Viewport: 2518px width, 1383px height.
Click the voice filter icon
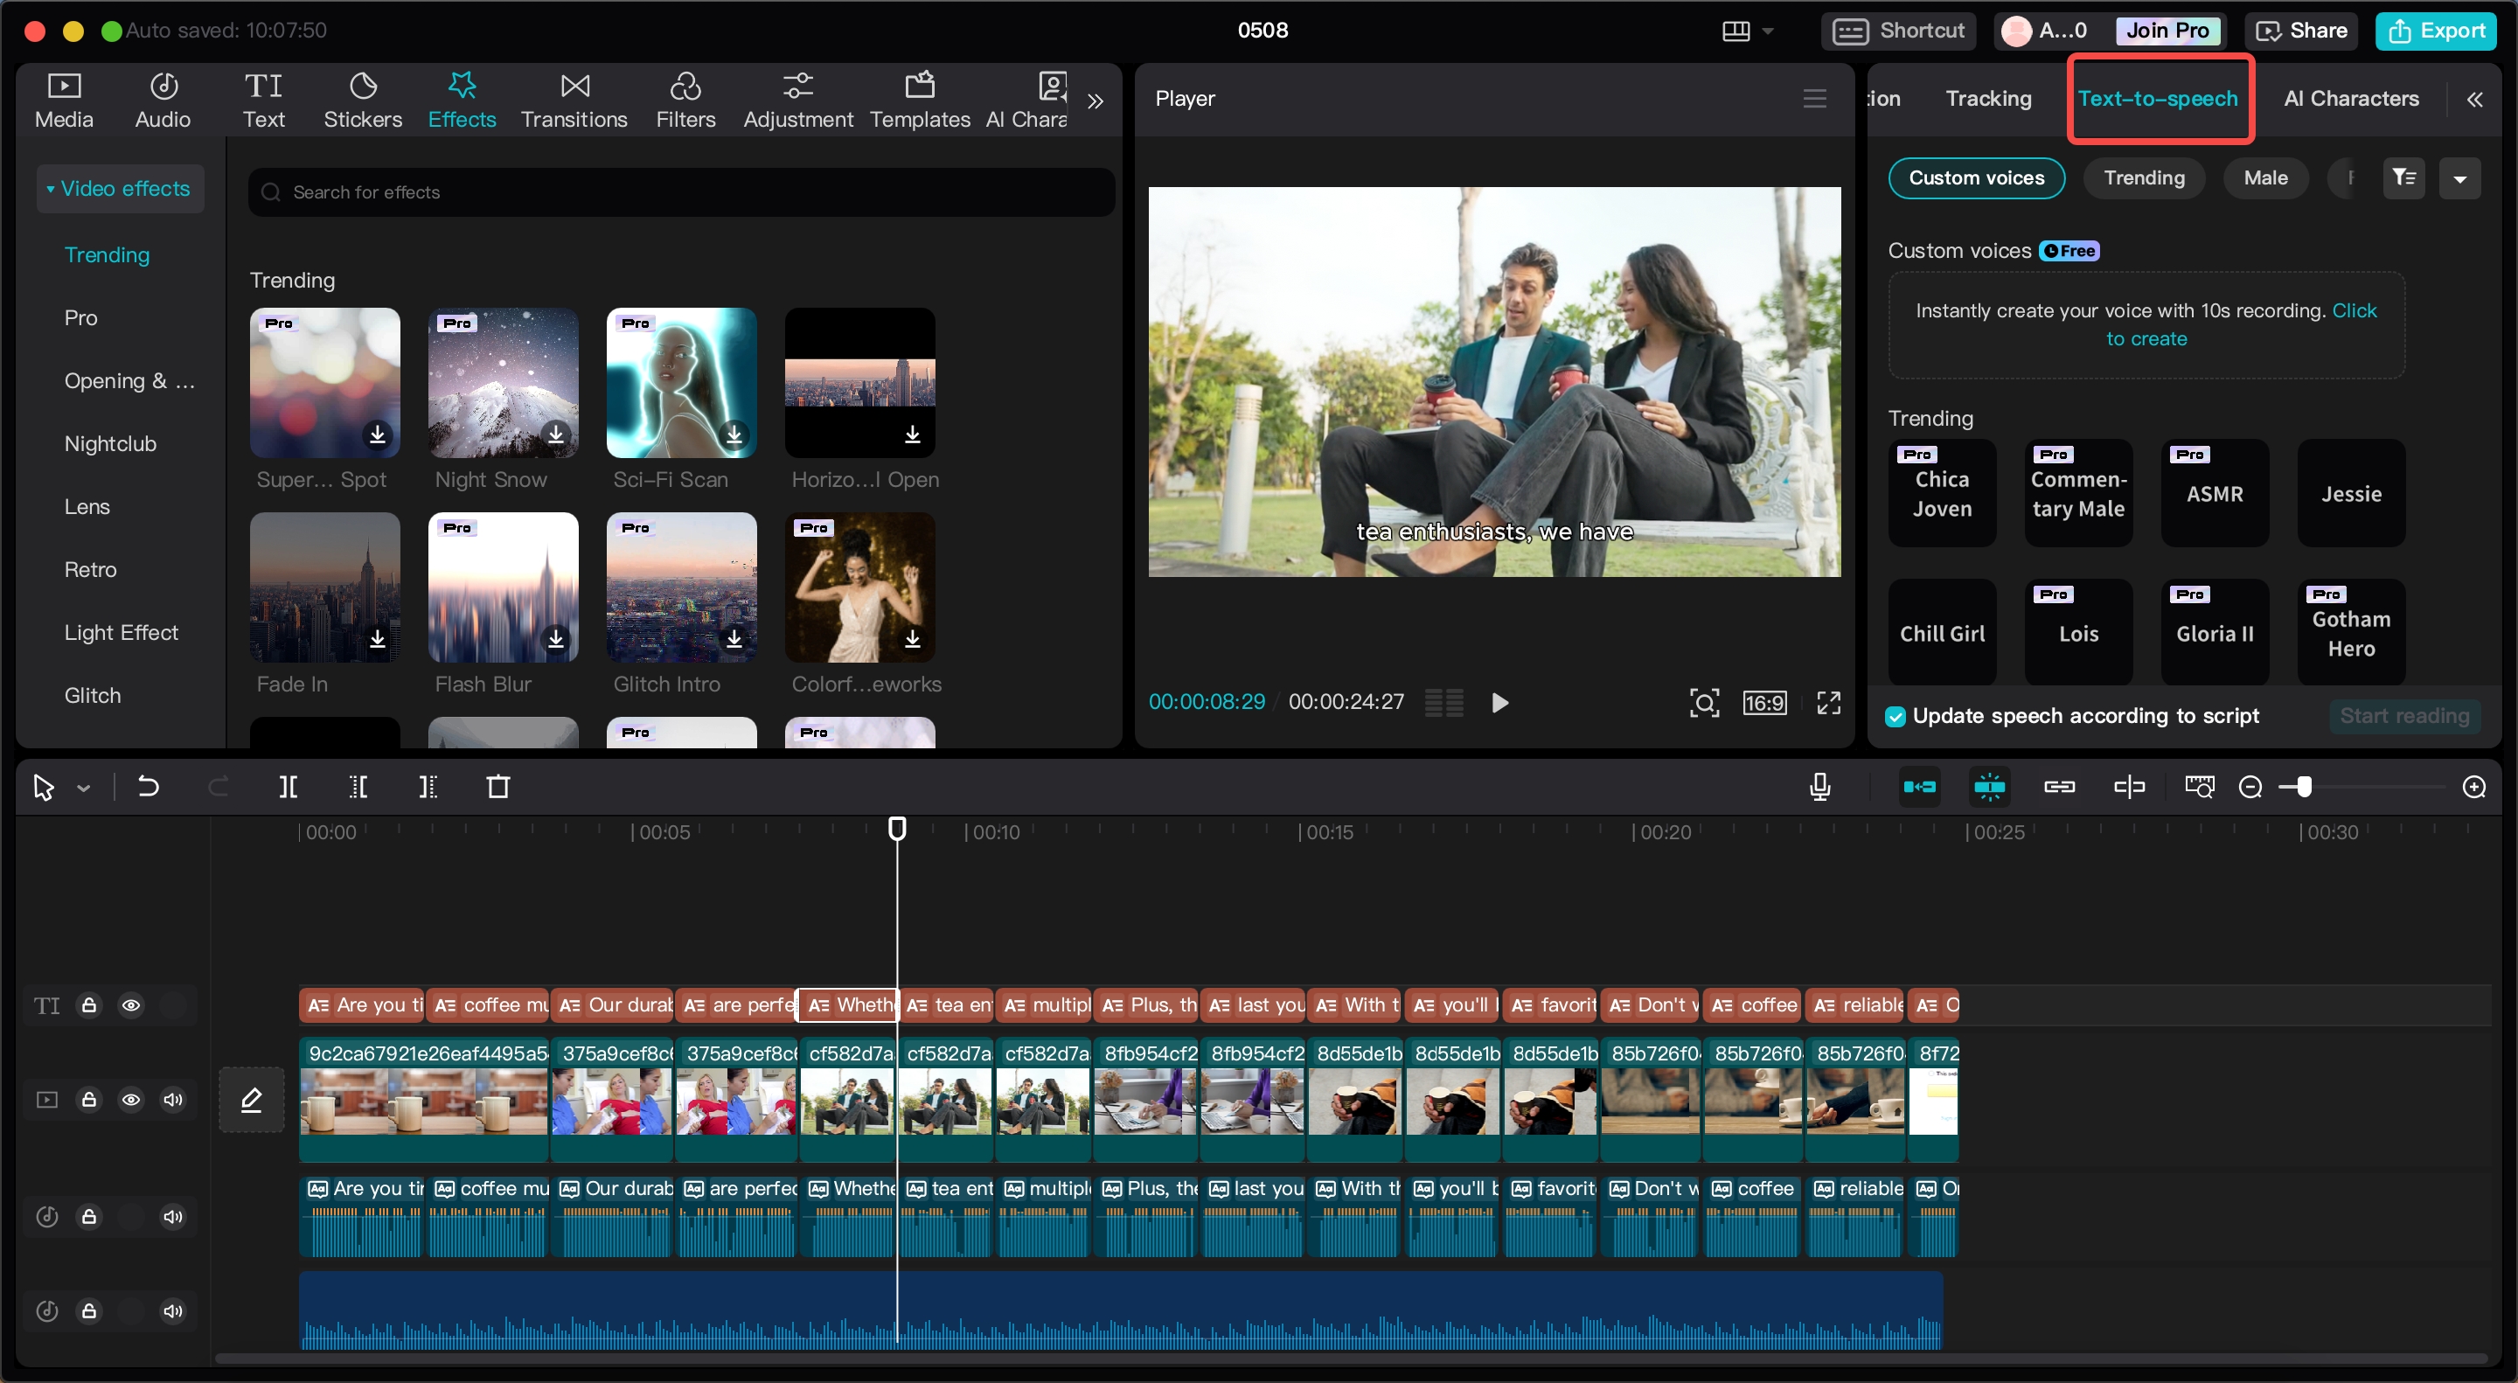pyautogui.click(x=2403, y=177)
